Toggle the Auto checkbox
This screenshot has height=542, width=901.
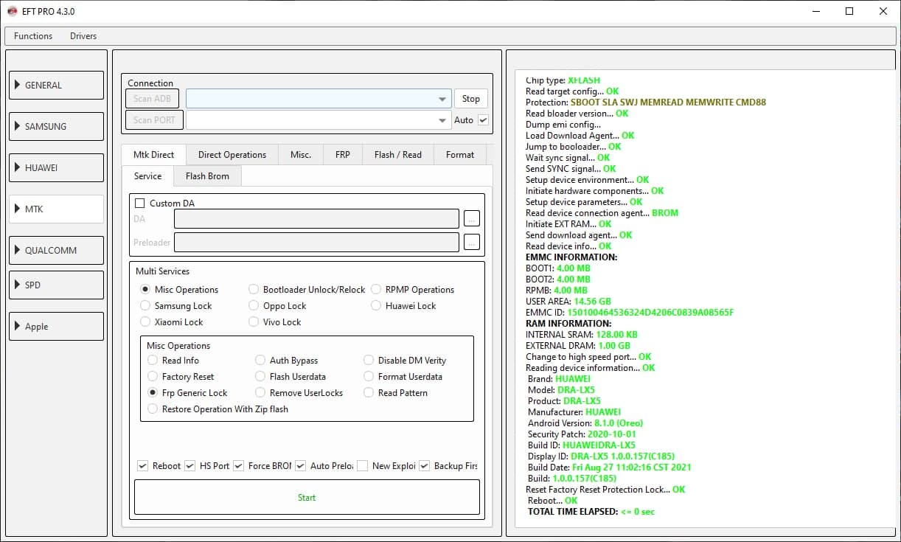(483, 119)
